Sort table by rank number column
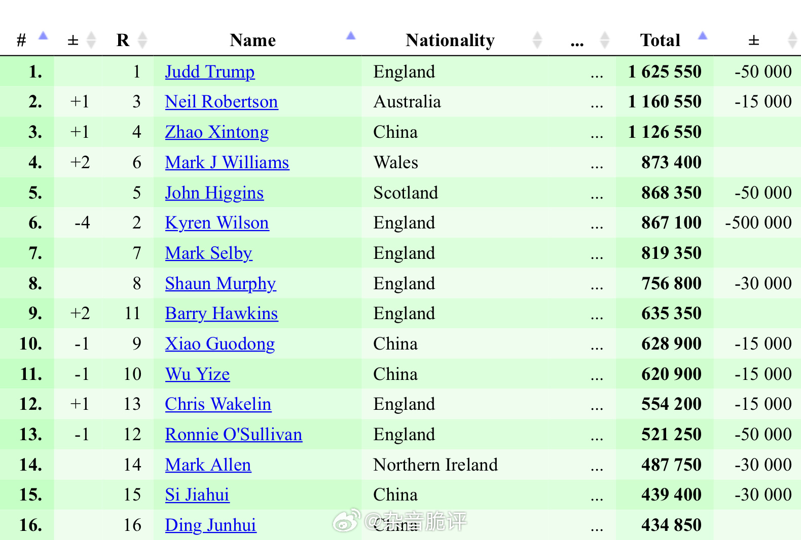 [43, 36]
